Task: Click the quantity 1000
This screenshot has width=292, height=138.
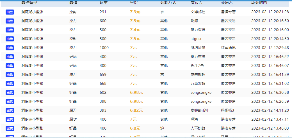Action: [104, 48]
